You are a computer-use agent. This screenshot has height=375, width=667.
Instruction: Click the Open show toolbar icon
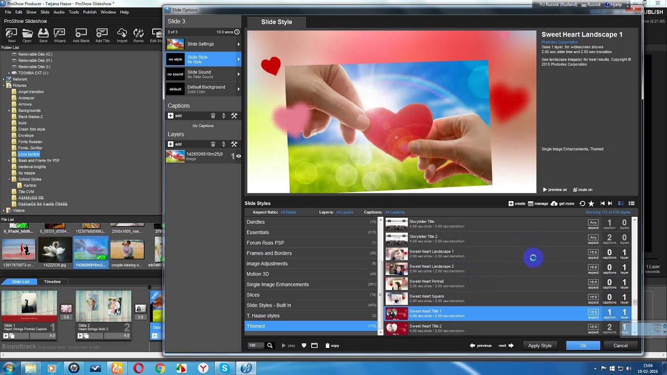[x=27, y=35]
